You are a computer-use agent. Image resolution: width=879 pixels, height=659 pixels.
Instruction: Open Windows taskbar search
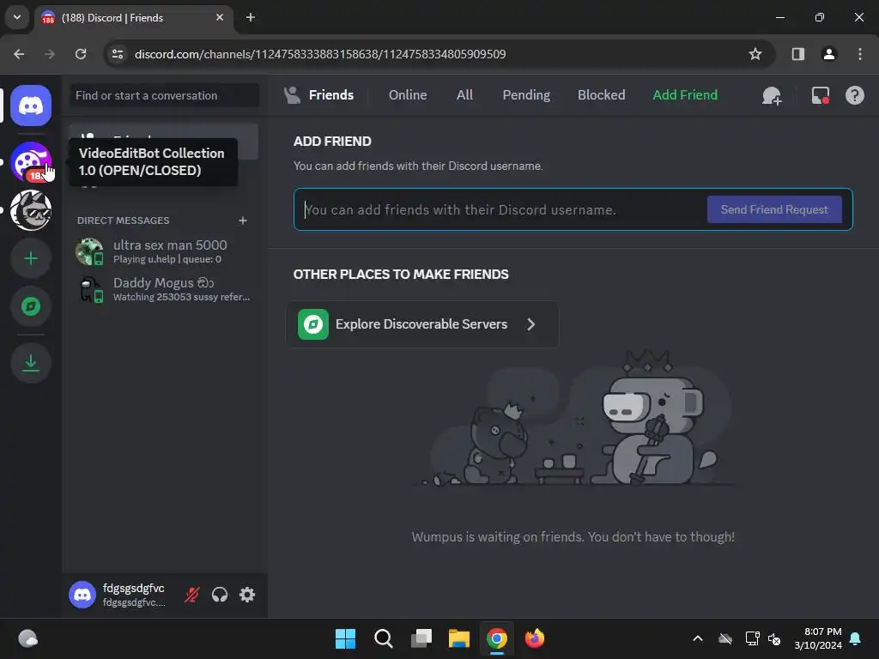tap(384, 638)
